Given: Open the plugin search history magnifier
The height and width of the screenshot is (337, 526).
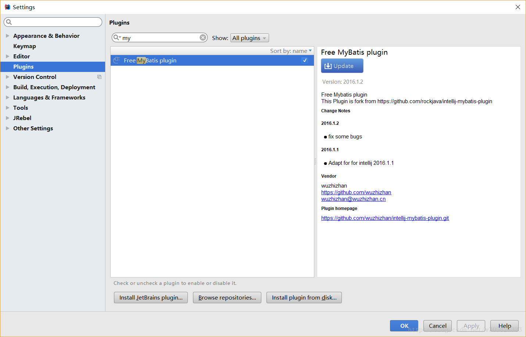Looking at the screenshot, I should pyautogui.click(x=117, y=37).
